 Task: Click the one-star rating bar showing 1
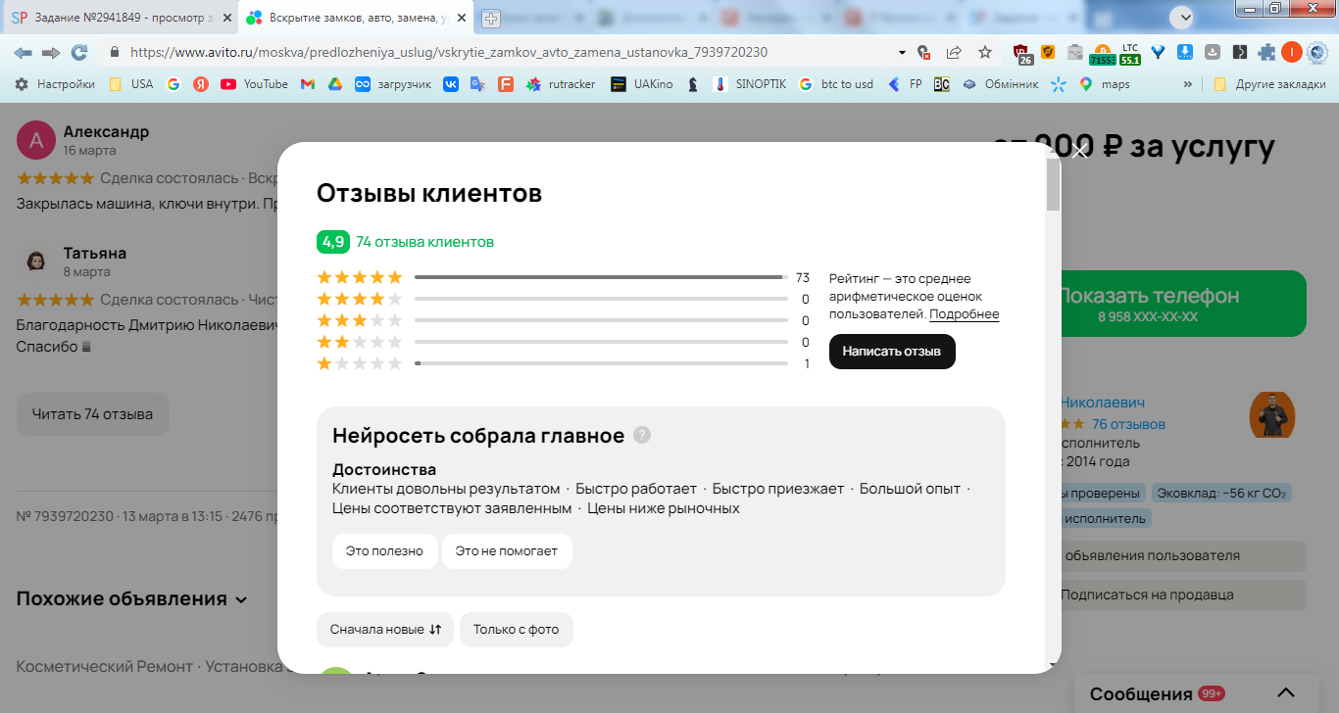pos(601,363)
